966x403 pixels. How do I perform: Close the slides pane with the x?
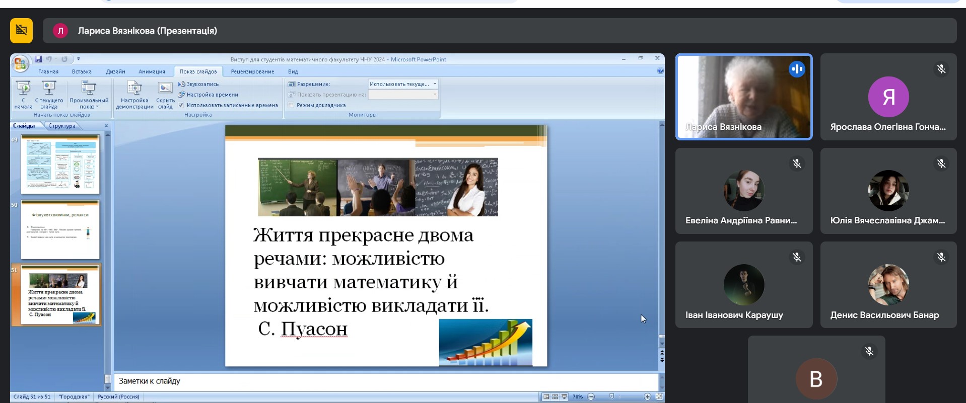pos(106,126)
